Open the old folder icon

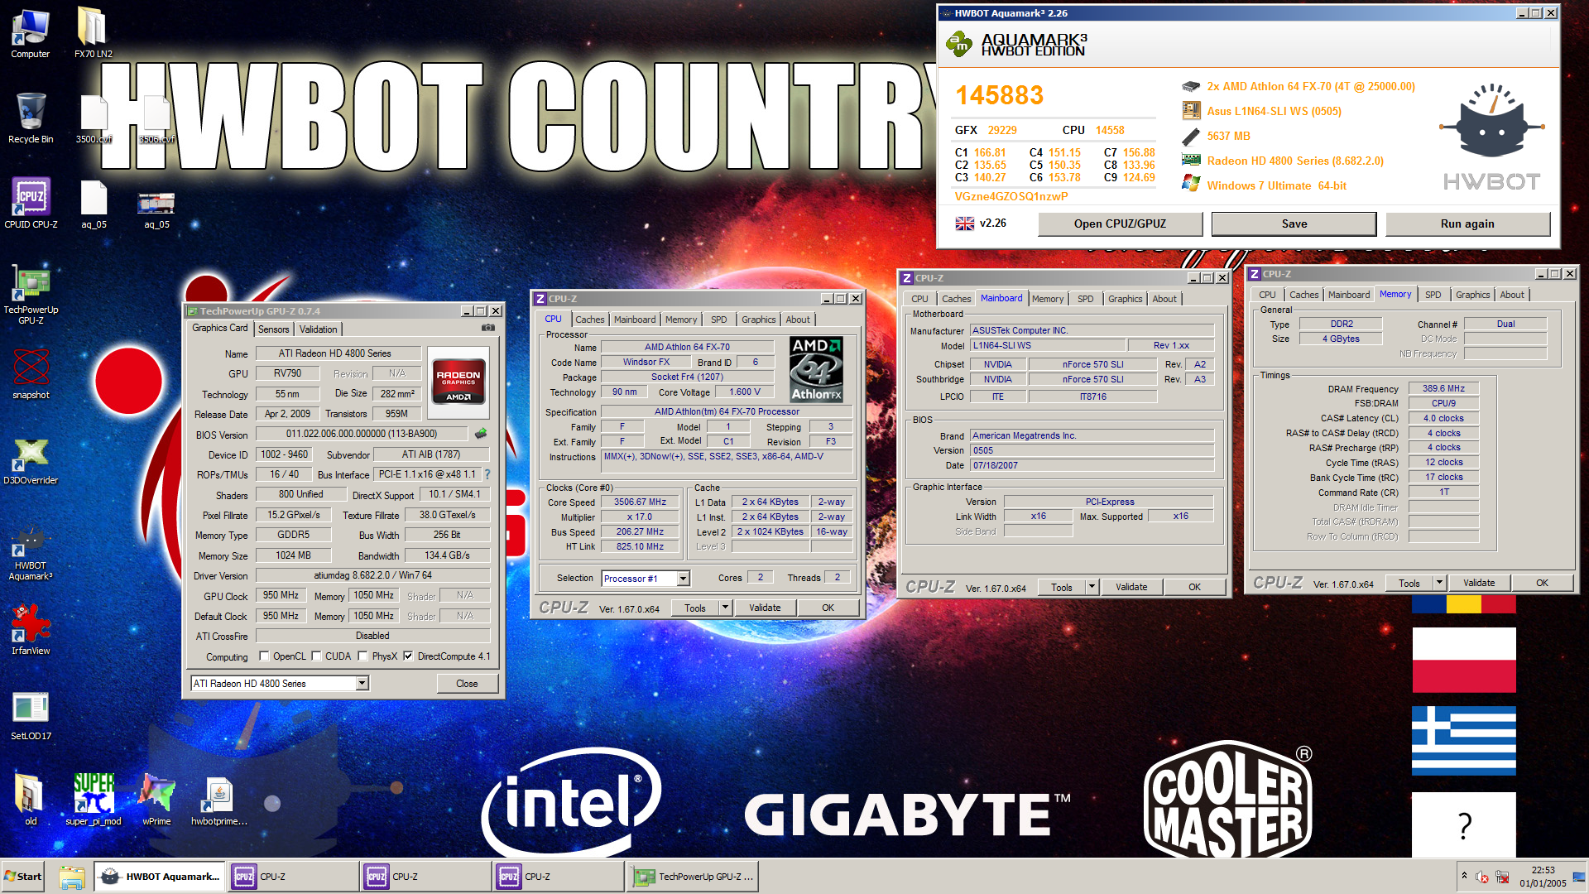pos(31,800)
